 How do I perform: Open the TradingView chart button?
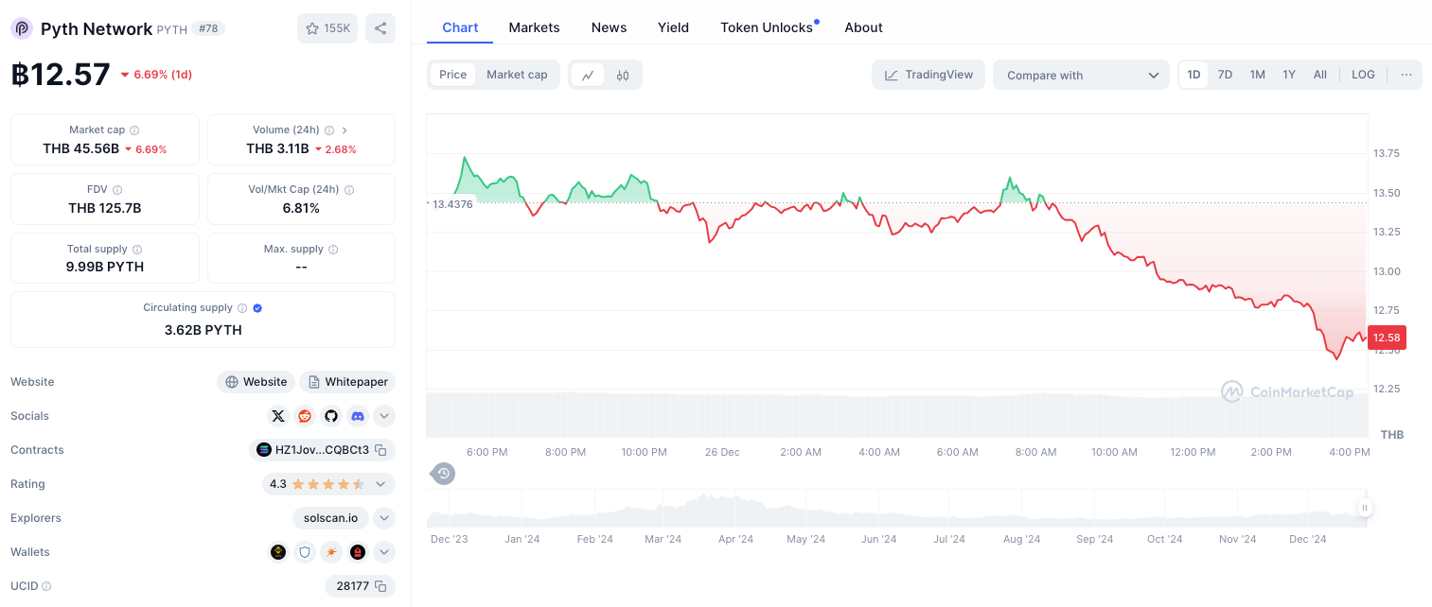pos(928,75)
